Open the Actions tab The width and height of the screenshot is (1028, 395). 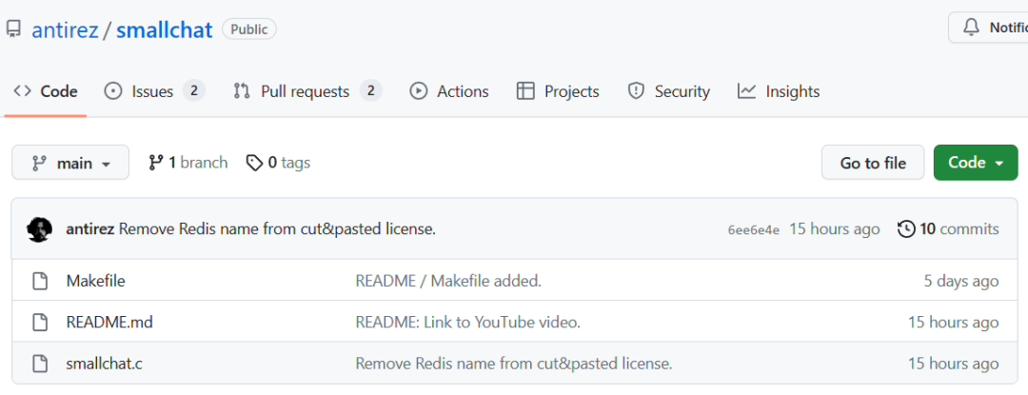449,91
